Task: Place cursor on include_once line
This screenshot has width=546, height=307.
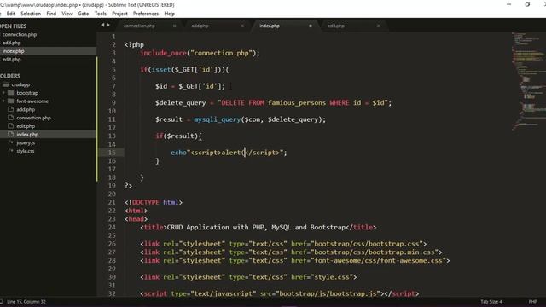Action: (200, 53)
